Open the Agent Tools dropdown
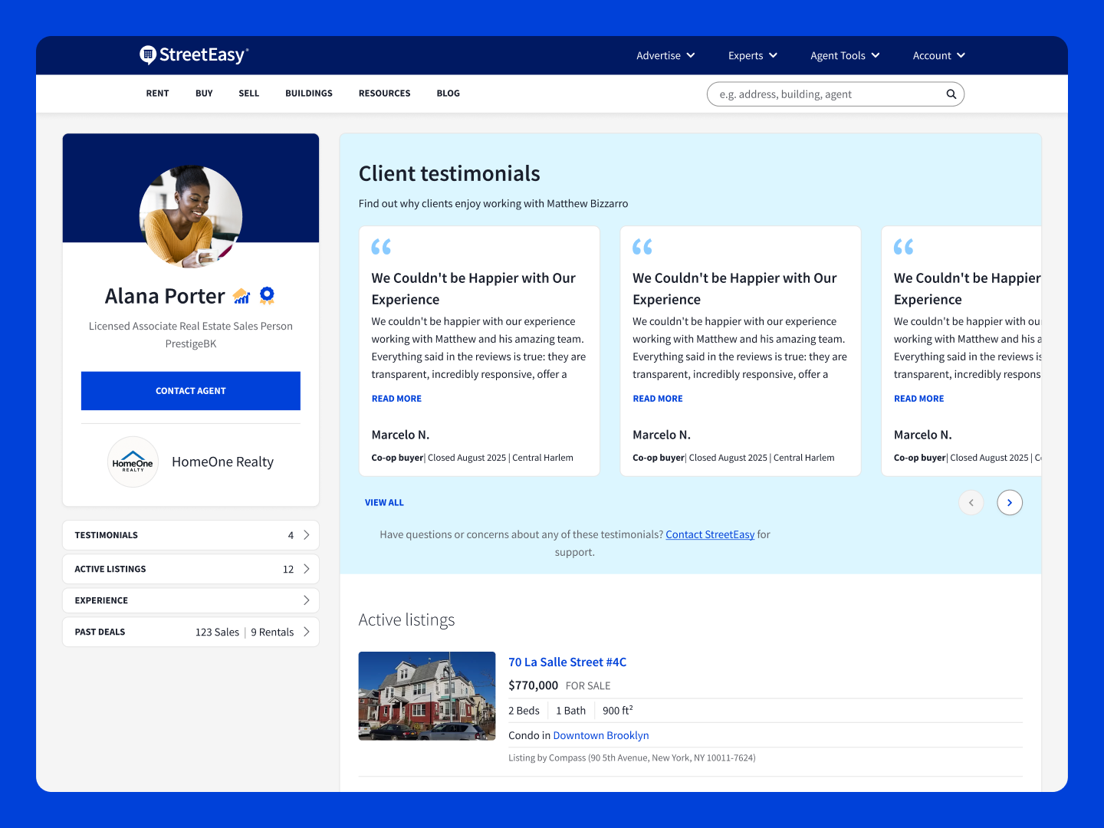The image size is (1104, 828). pyautogui.click(x=844, y=55)
